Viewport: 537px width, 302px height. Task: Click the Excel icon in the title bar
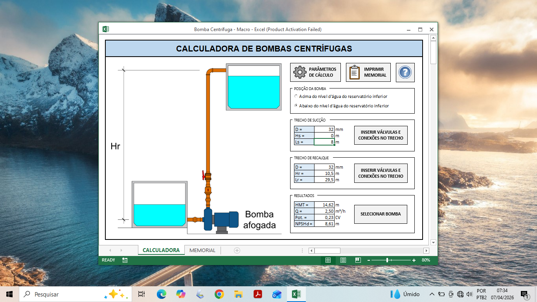coord(105,29)
